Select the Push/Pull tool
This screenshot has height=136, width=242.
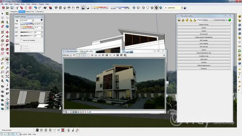coord(7,36)
